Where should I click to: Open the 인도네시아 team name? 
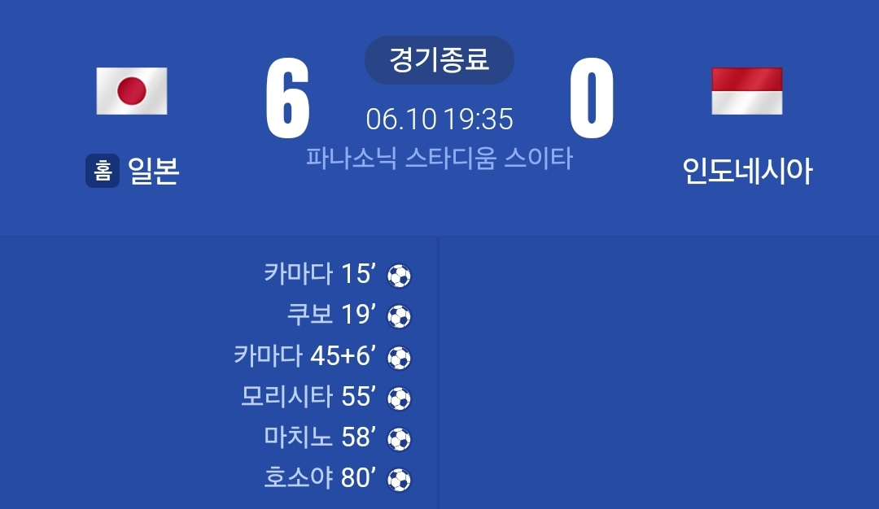click(x=746, y=171)
